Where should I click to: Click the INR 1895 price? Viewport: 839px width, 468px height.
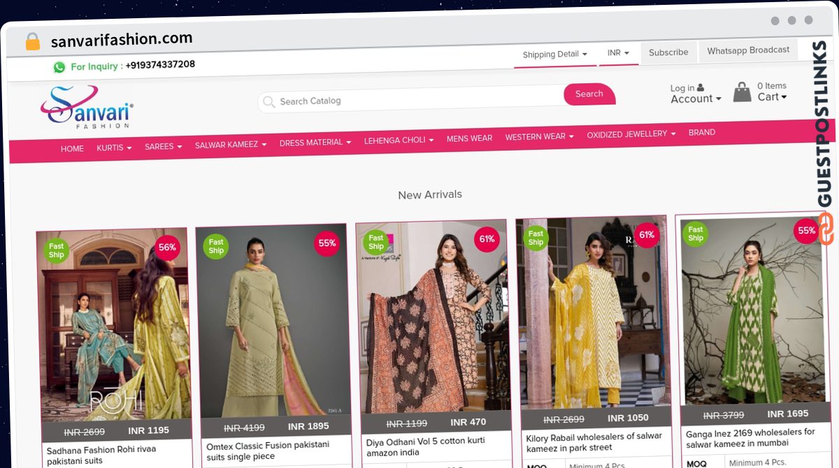click(x=308, y=426)
